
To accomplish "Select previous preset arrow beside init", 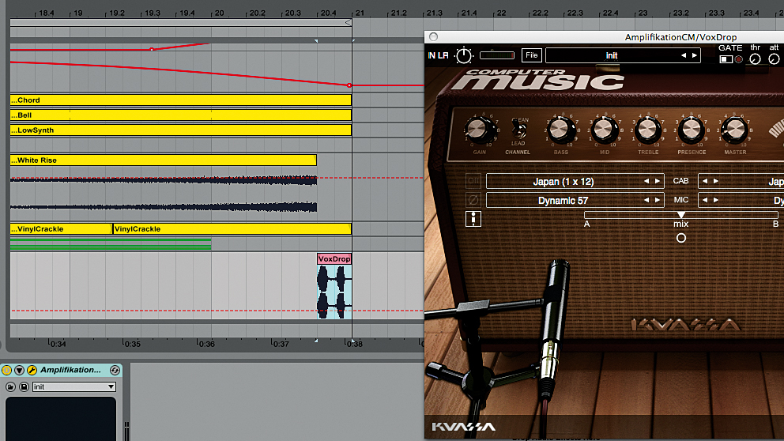I will (x=684, y=55).
